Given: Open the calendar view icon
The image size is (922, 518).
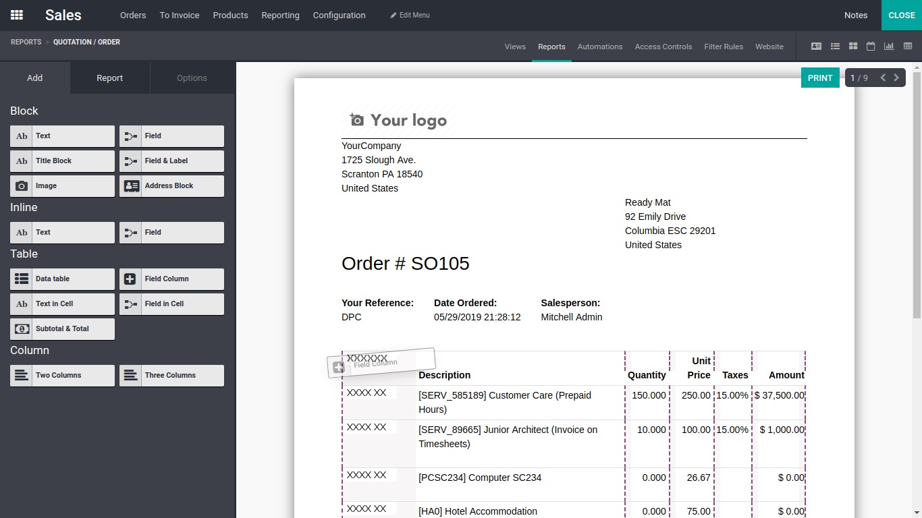Looking at the screenshot, I should pyautogui.click(x=871, y=47).
